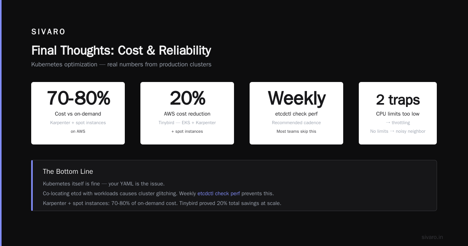This screenshot has width=468, height=246.
Task: Select the Final Thoughts: Cost & Reliability heading
Action: click(121, 50)
